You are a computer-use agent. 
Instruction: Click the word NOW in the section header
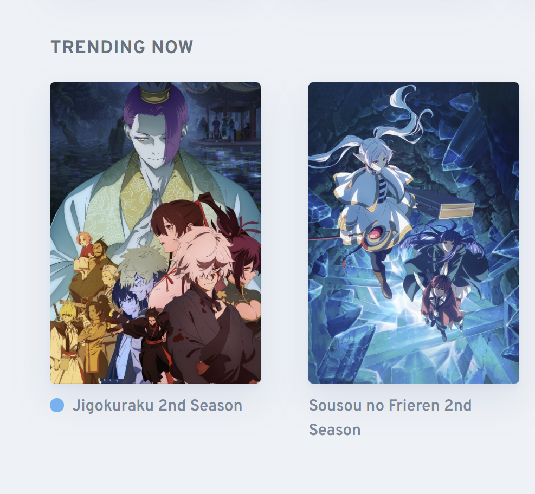(173, 47)
